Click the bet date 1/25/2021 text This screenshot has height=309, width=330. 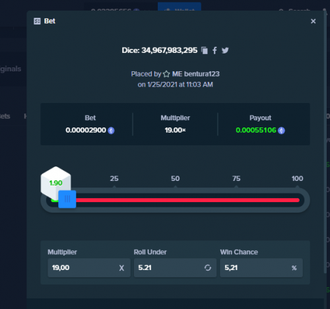tap(162, 85)
